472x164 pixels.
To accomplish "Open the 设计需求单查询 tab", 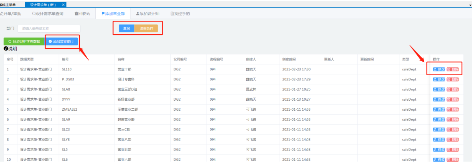I will pos(47,14).
